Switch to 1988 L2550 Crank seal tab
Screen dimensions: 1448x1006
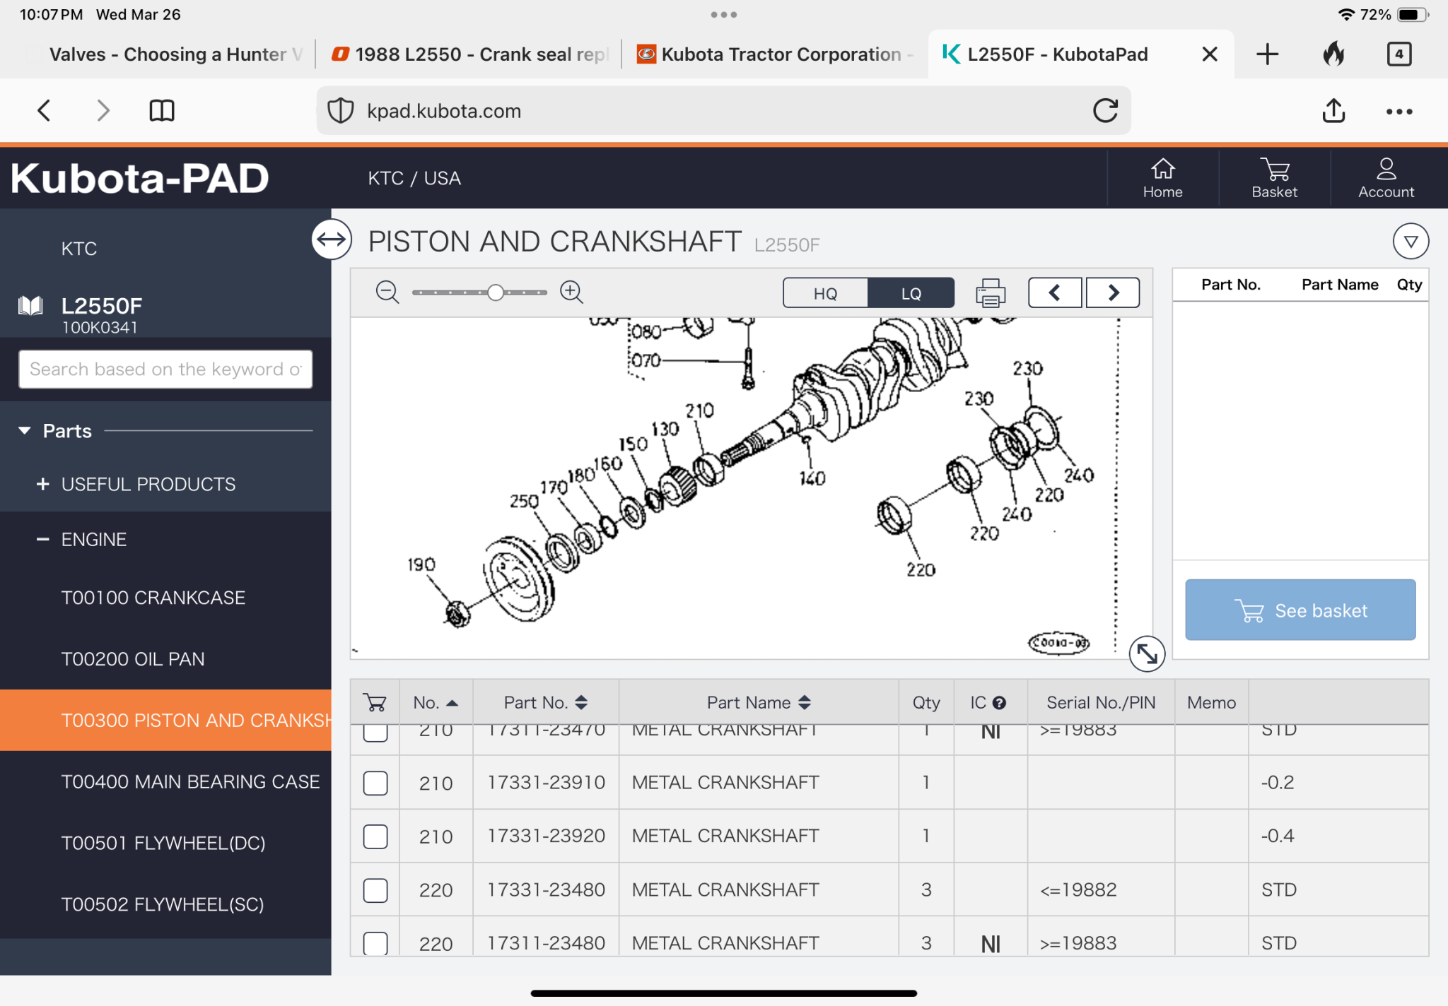470,54
